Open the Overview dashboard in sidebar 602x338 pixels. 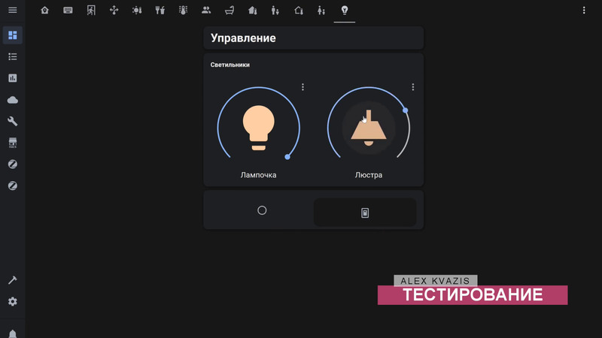click(12, 35)
